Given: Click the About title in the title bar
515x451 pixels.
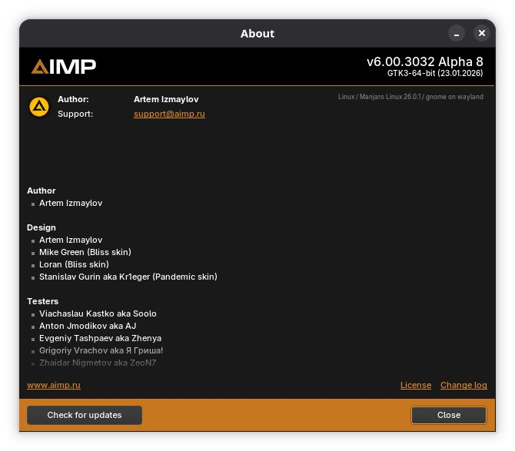Looking at the screenshot, I should tap(257, 33).
